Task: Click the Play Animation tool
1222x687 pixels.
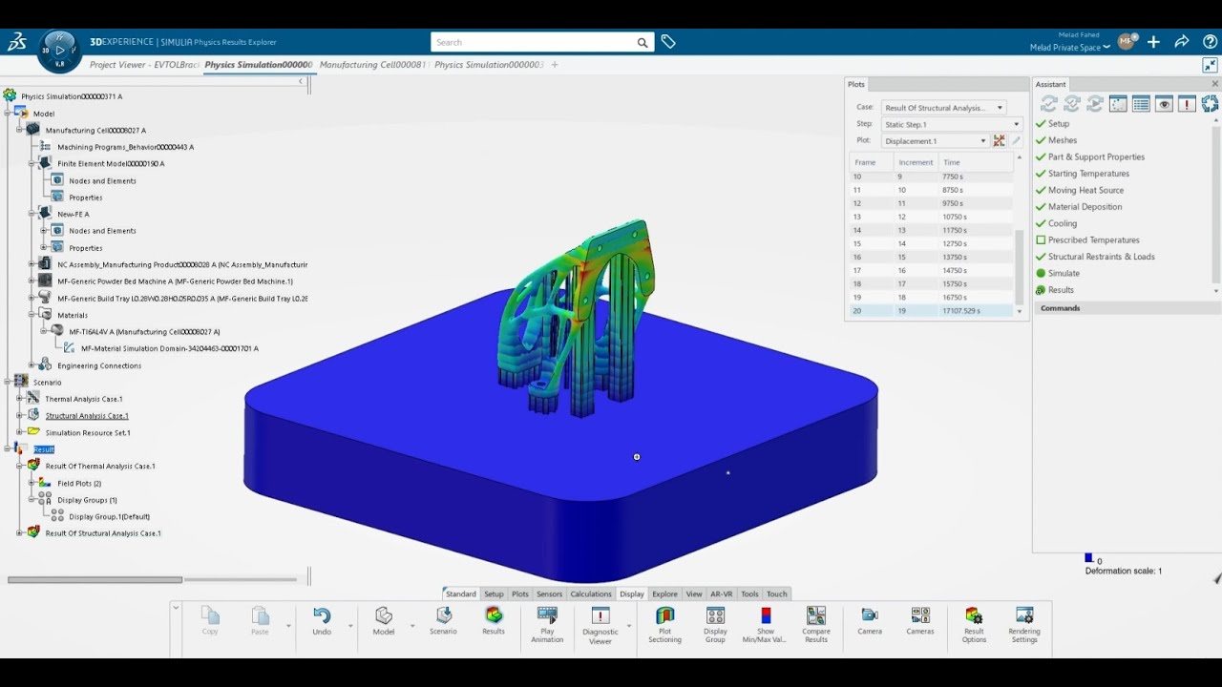Action: tap(547, 625)
